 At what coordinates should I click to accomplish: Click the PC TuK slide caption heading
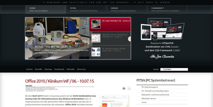click(53, 47)
